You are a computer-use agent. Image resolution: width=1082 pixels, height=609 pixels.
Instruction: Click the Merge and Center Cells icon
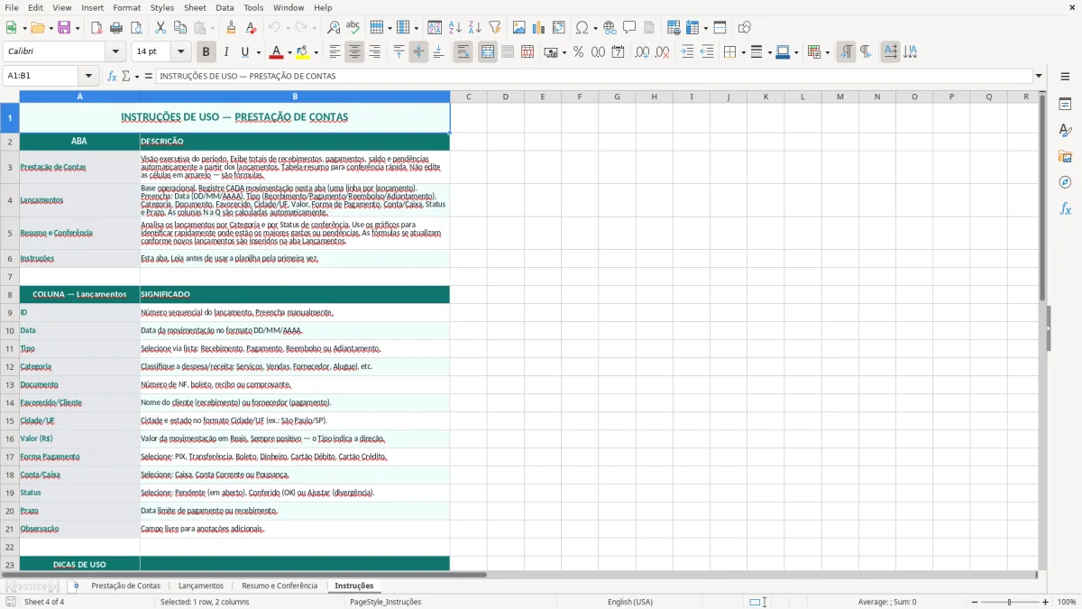coord(488,52)
